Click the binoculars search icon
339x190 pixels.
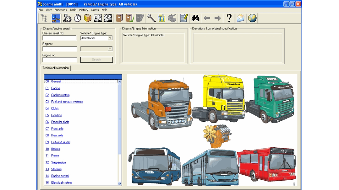195,18
